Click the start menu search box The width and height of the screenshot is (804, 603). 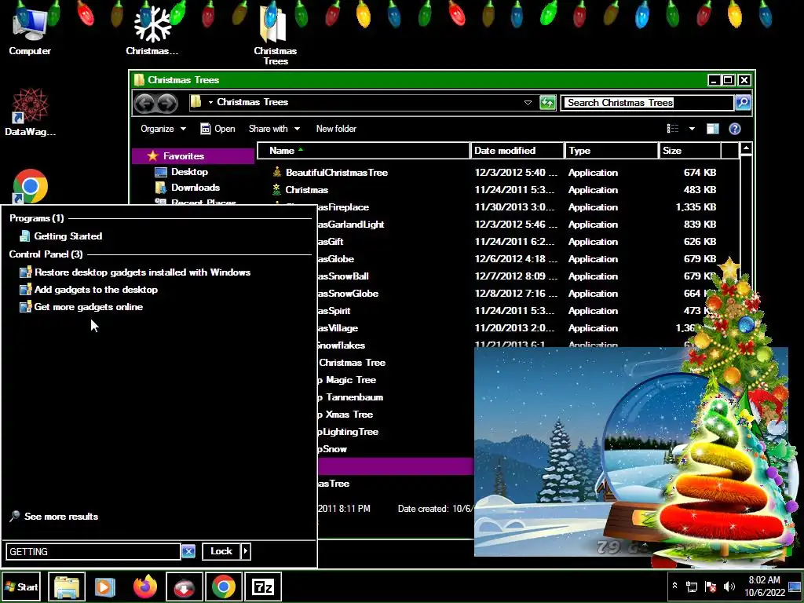point(93,551)
